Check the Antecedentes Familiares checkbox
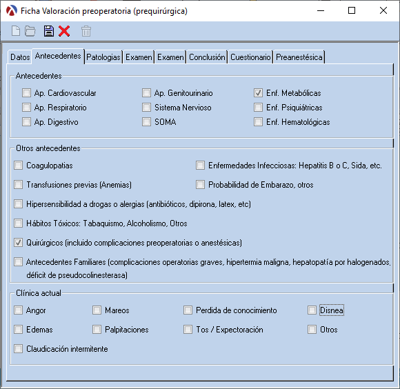The width and height of the screenshot is (400, 389). [x=19, y=262]
